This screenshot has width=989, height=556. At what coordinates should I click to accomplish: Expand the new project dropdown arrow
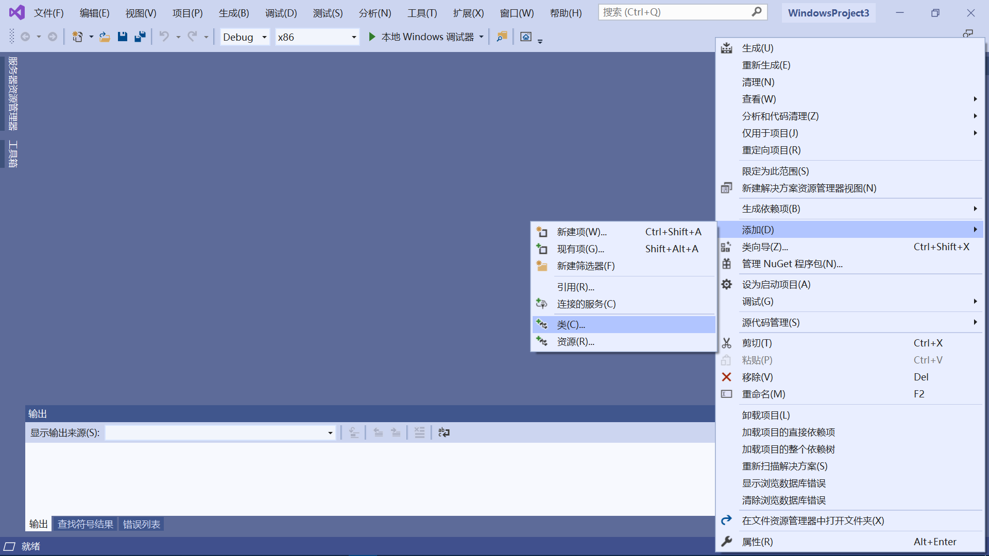tap(91, 37)
